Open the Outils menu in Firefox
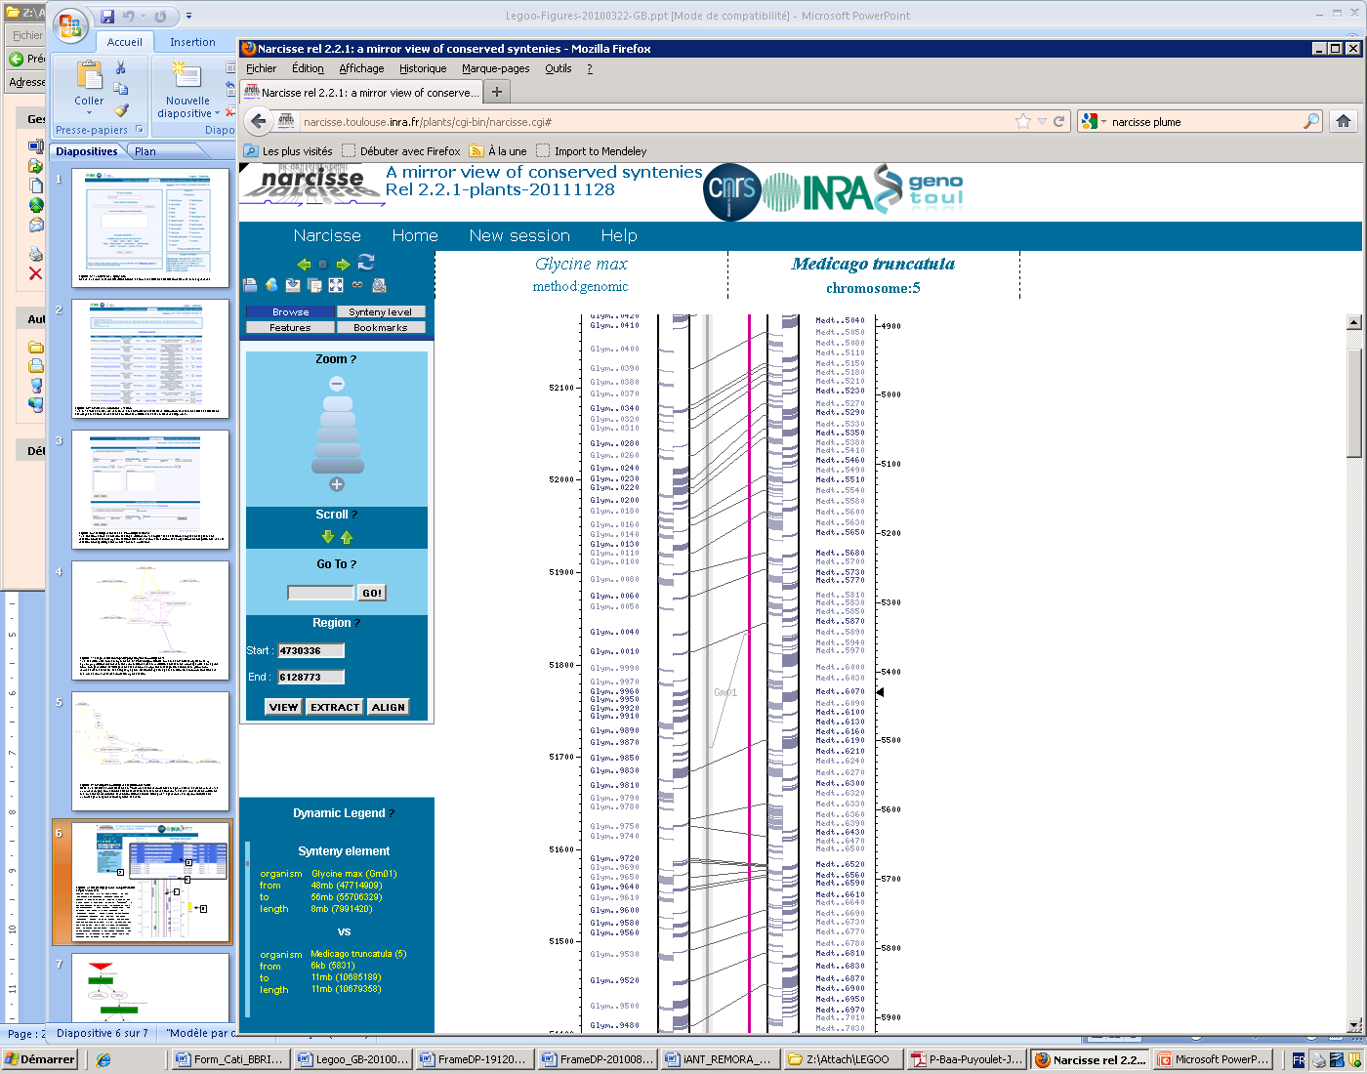Screen dimensions: 1367x1074 point(559,68)
